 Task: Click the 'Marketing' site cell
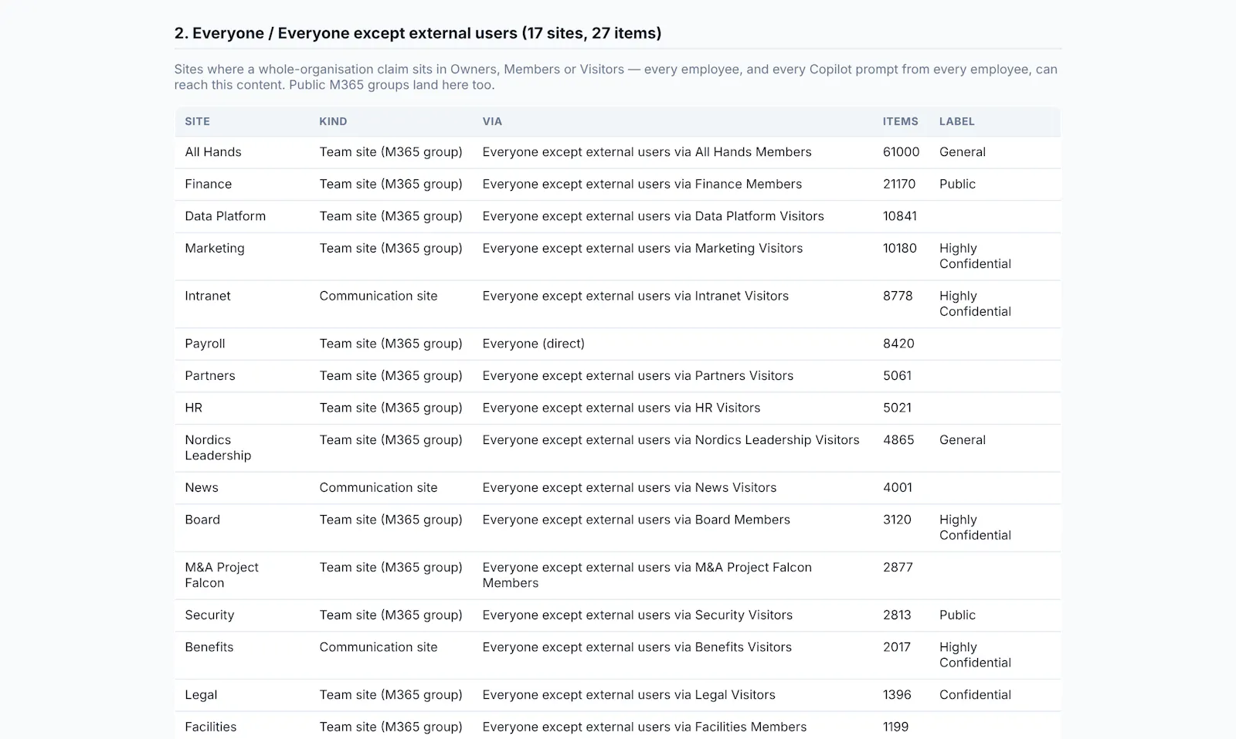point(215,248)
